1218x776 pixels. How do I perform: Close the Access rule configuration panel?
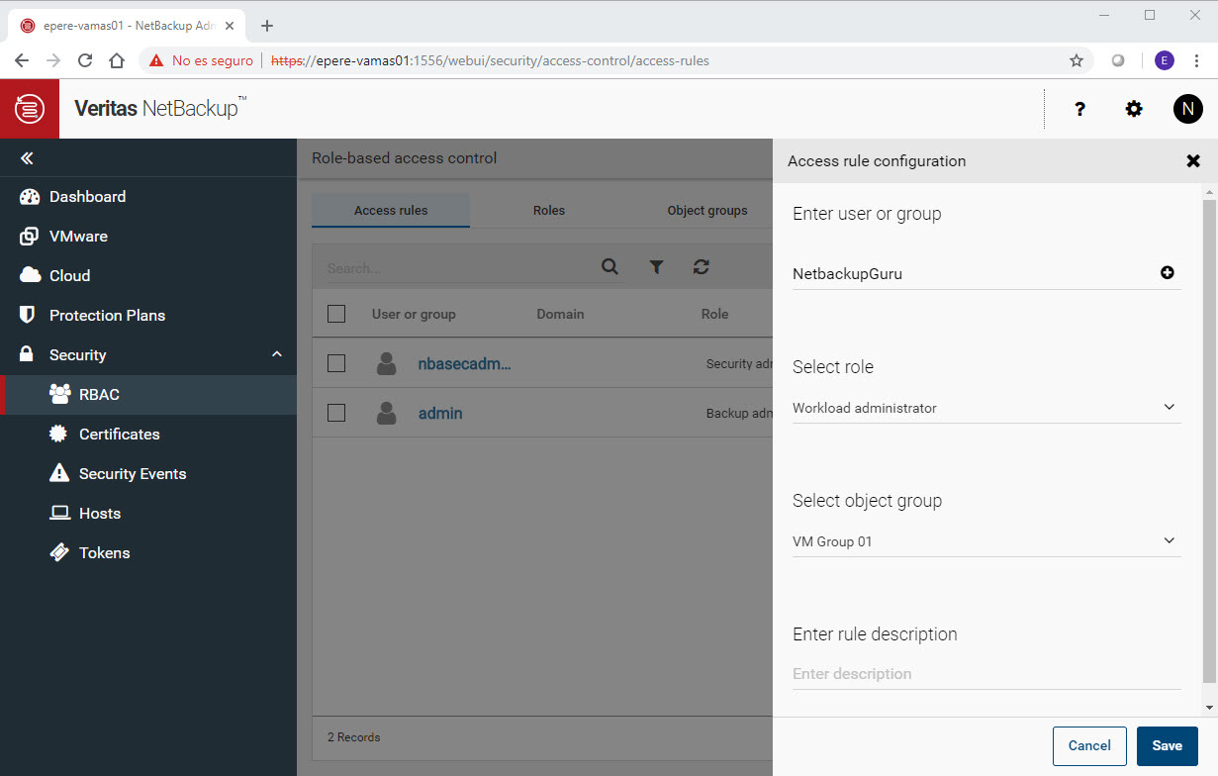(1193, 160)
